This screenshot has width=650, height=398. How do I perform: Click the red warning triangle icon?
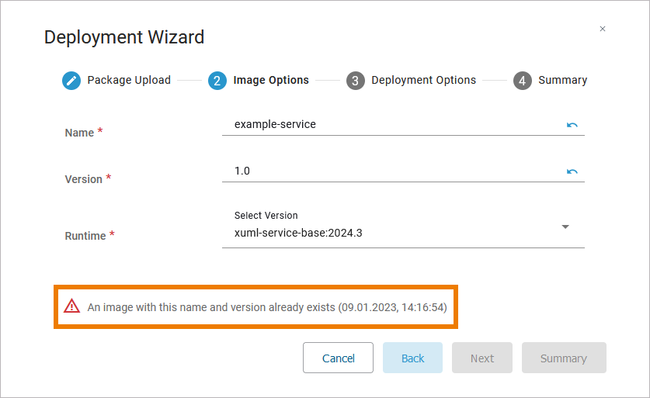[72, 306]
